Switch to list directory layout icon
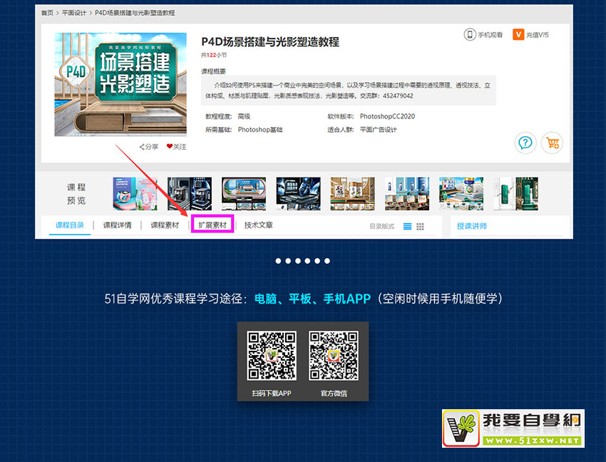Image resolution: width=606 pixels, height=462 pixels. [x=408, y=227]
